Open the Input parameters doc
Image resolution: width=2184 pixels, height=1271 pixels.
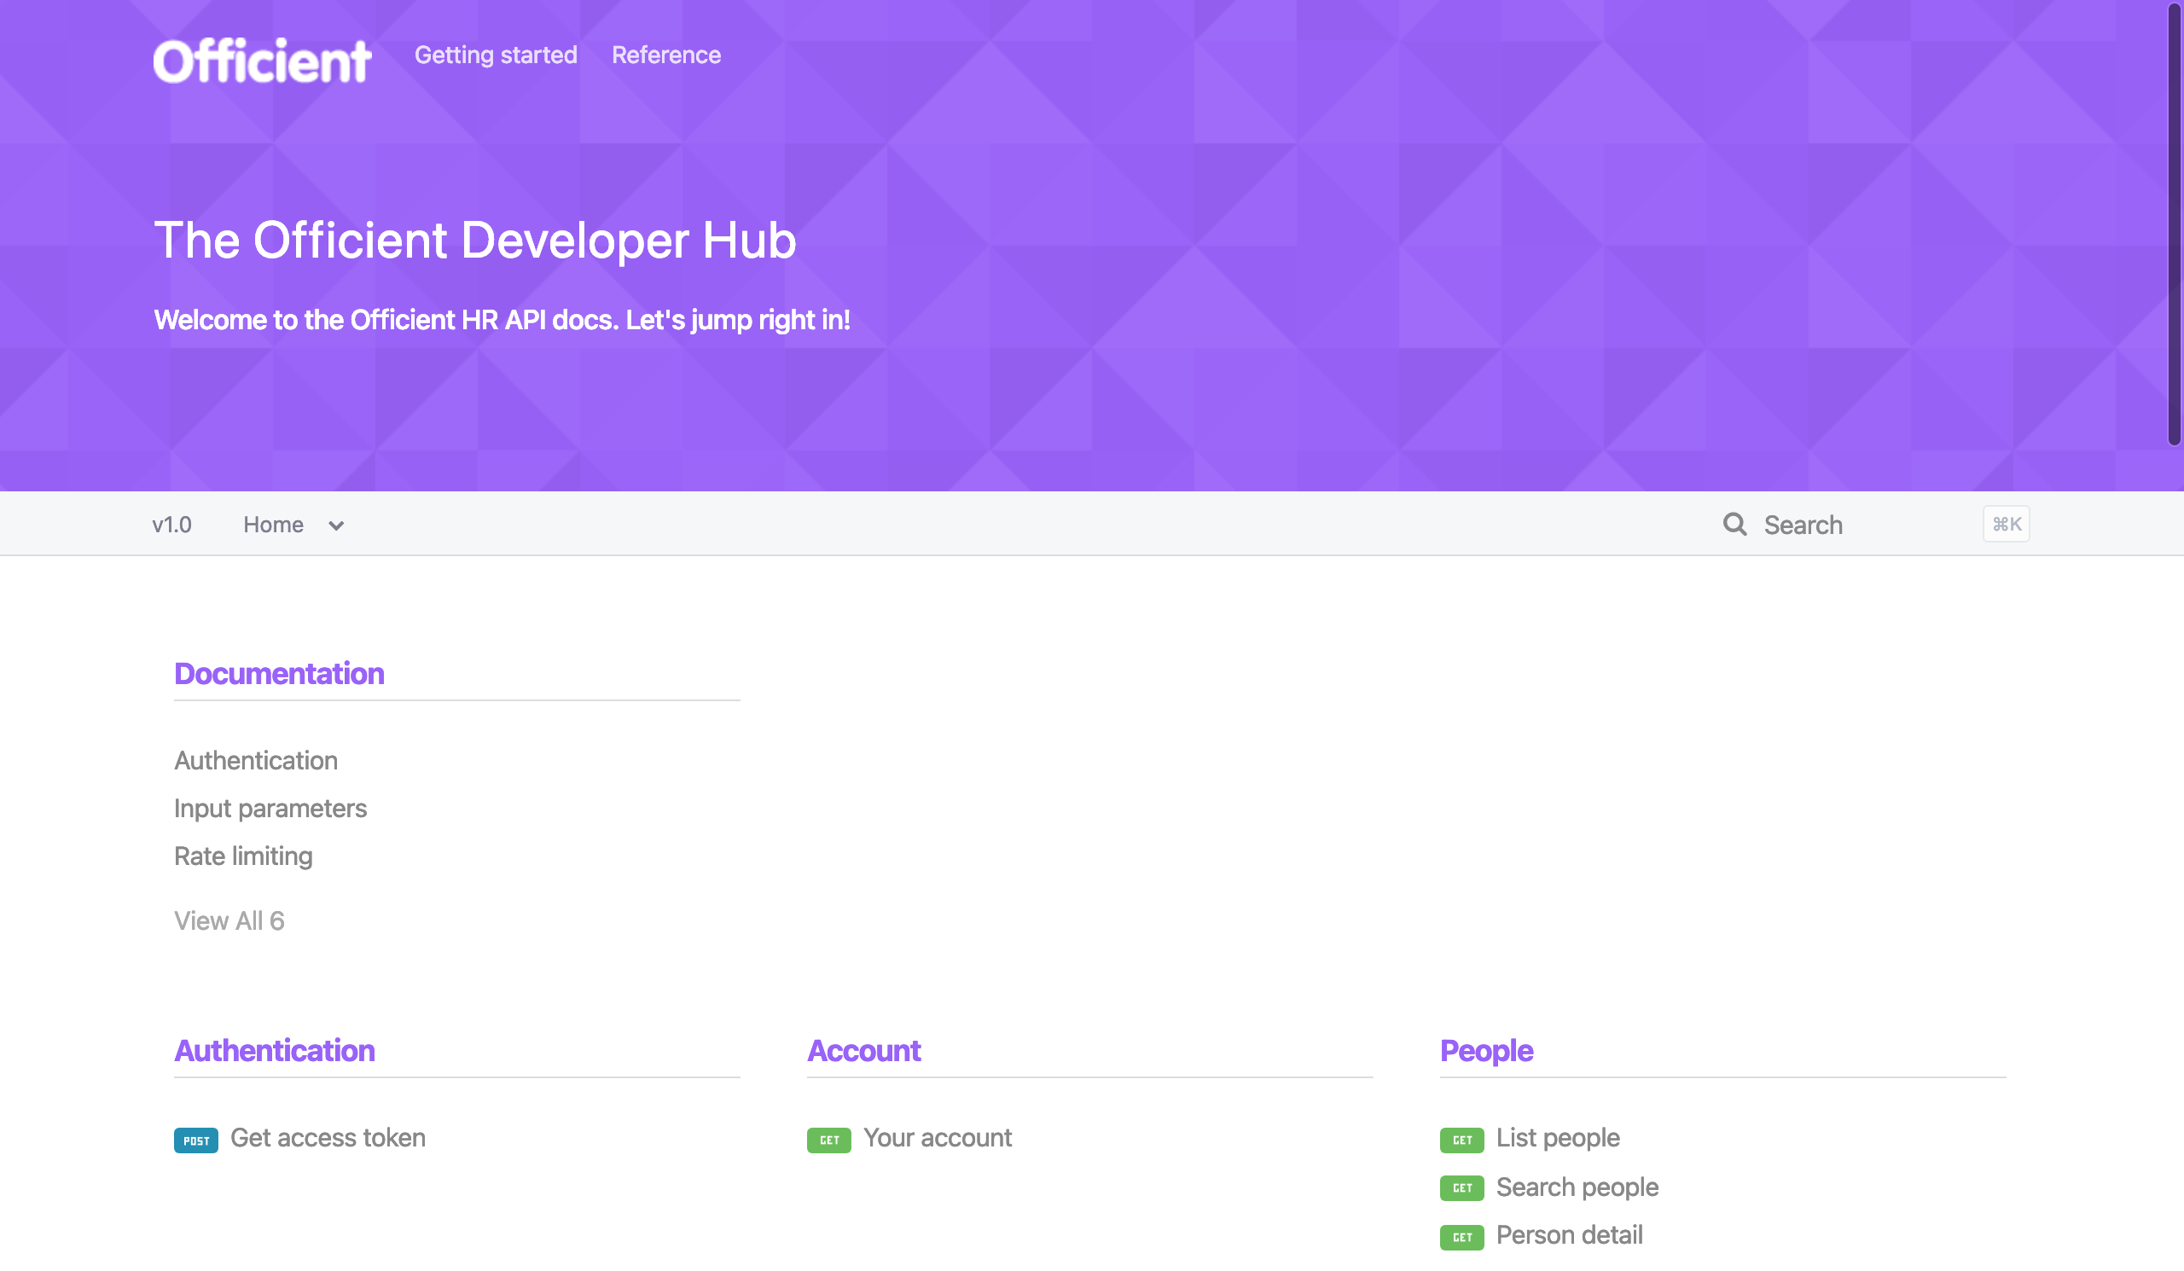pyautogui.click(x=270, y=809)
